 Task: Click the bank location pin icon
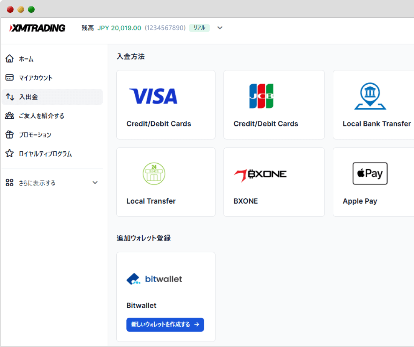(x=370, y=96)
